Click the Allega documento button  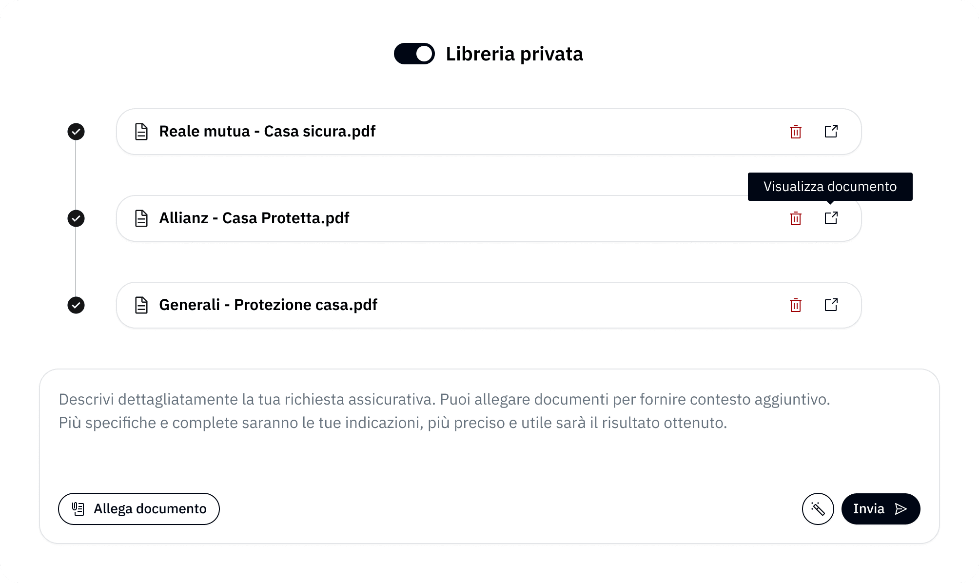(138, 508)
